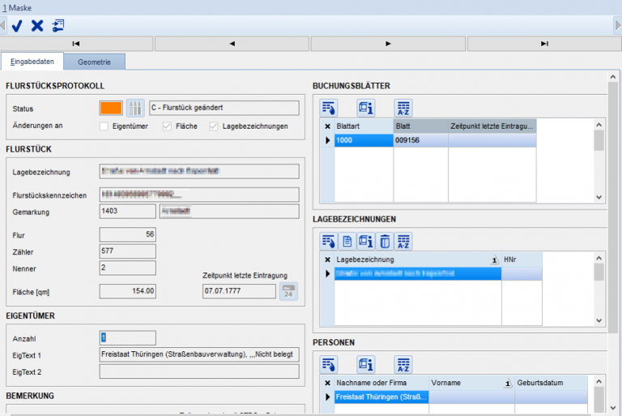
Task: Click the A-Z sort icon in Lagebezeichnungen
Action: [x=403, y=241]
